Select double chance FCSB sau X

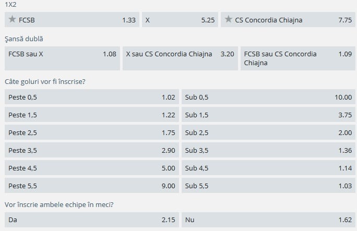click(62, 58)
